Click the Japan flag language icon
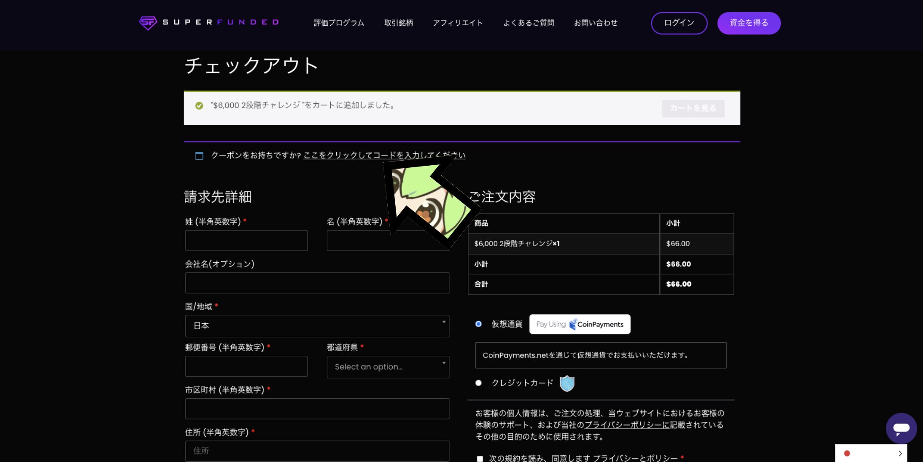 coord(847,454)
